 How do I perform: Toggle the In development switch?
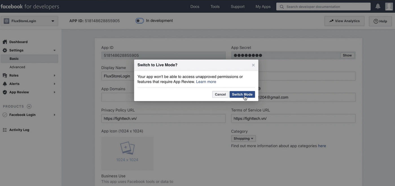pos(140,21)
